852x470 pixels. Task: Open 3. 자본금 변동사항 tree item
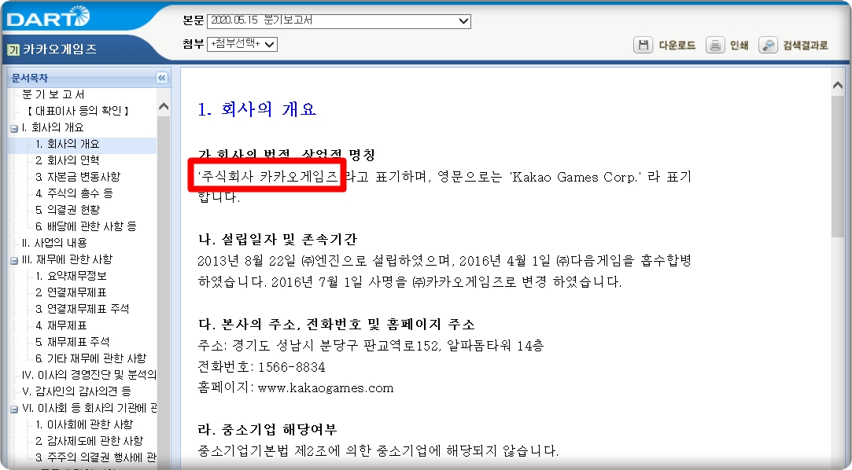78,176
